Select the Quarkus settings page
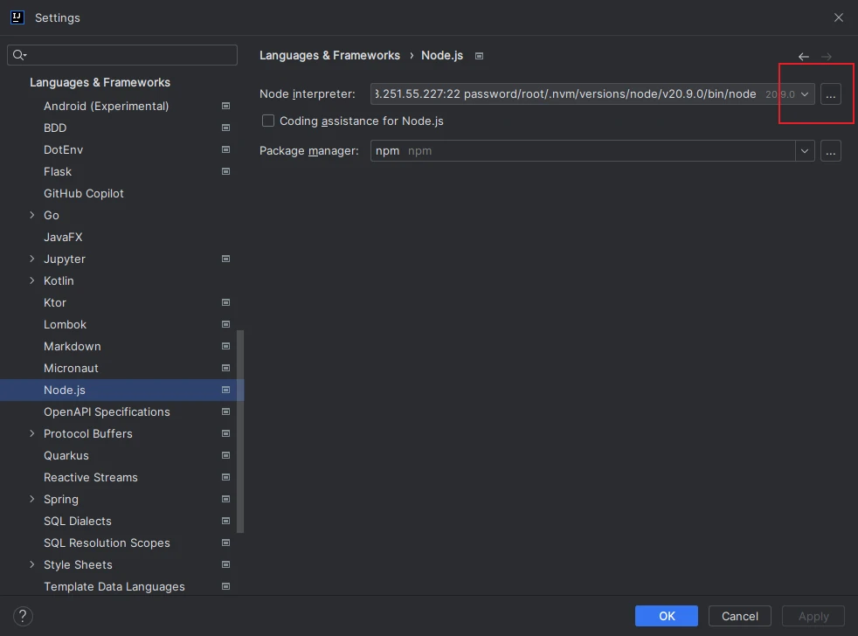 (66, 455)
